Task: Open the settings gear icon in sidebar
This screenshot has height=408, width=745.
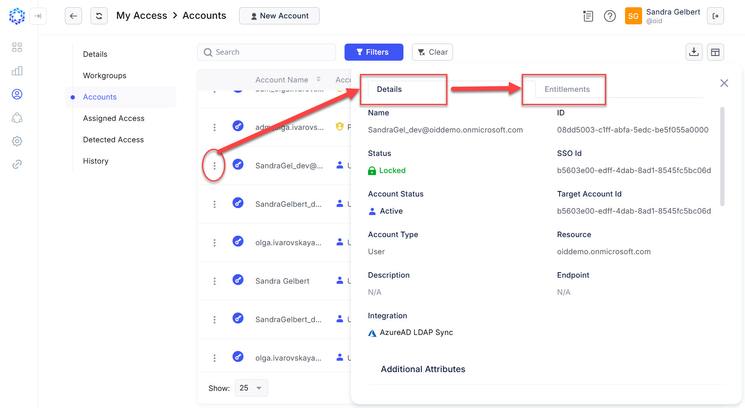Action: point(17,141)
